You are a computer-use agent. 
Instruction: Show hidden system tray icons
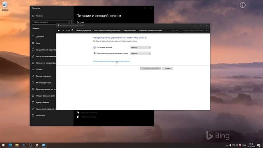coord(227,145)
